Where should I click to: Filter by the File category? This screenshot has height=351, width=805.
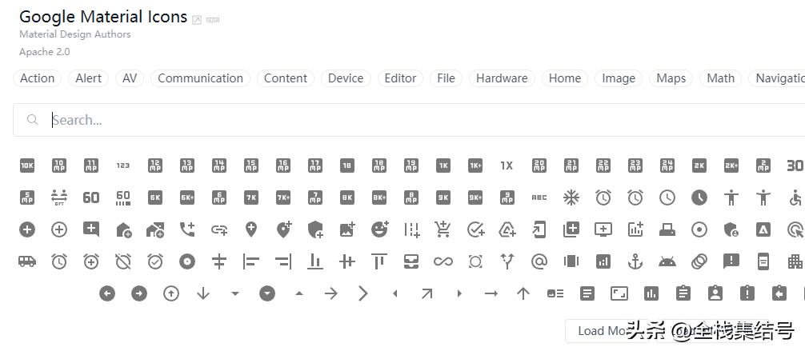pos(447,78)
